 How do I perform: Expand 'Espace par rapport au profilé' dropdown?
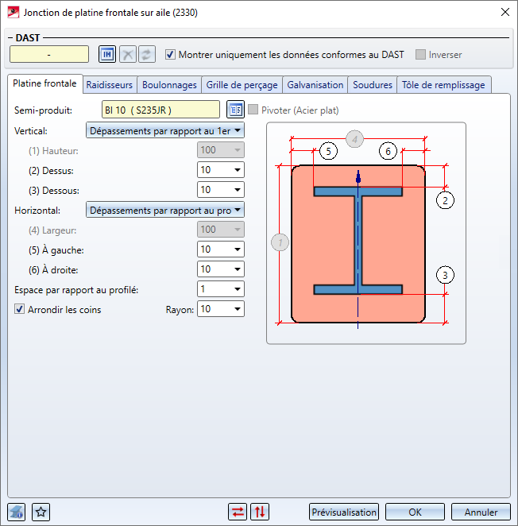click(x=238, y=289)
